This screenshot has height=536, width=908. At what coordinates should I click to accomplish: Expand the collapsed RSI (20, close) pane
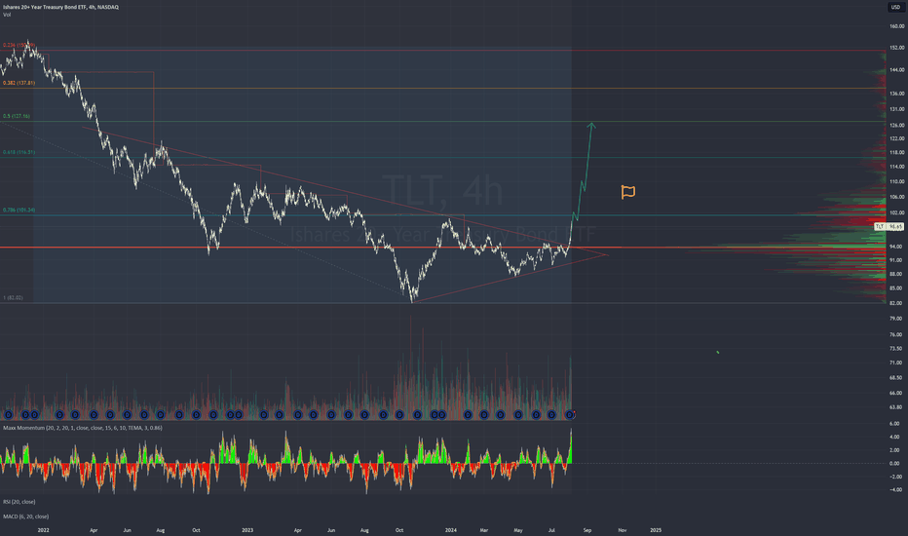pyautogui.click(x=19, y=502)
